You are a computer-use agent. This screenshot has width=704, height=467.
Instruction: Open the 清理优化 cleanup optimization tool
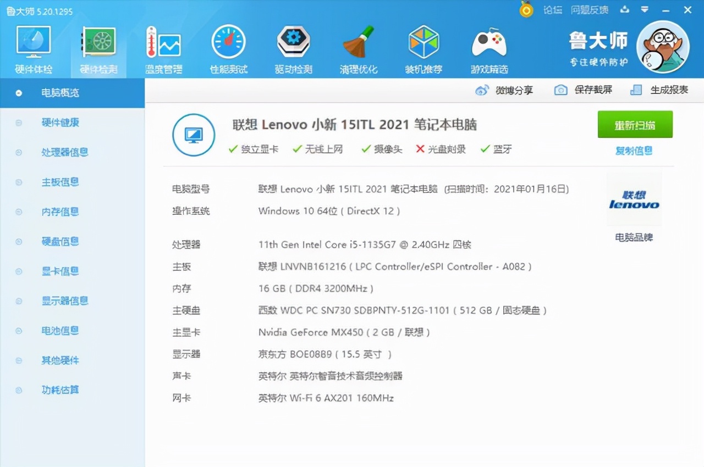(x=358, y=48)
